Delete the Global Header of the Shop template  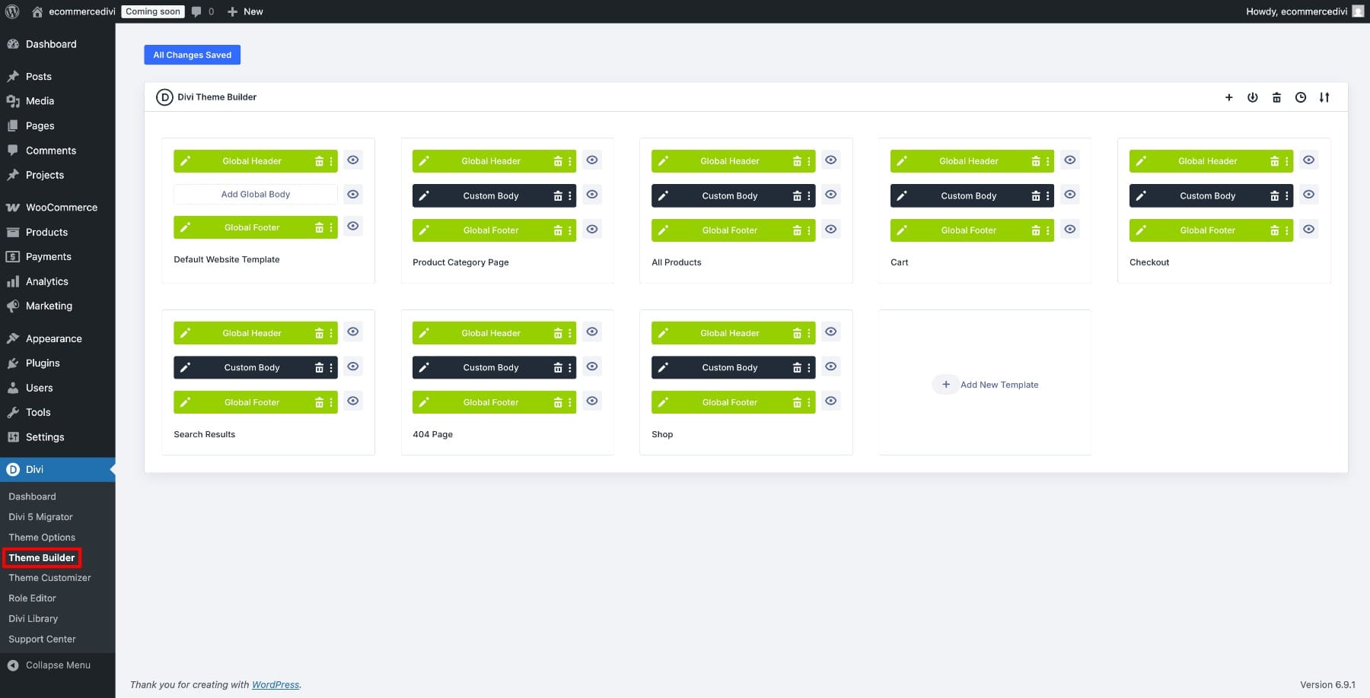[797, 332]
